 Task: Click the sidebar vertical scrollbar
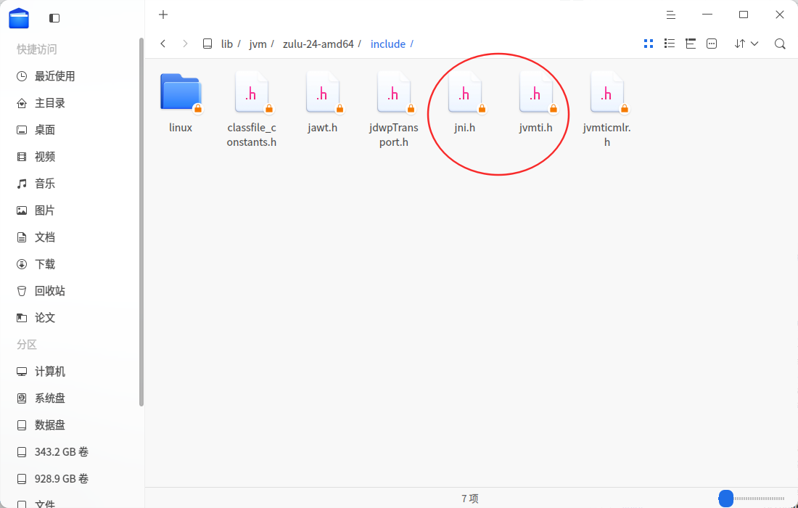(141, 222)
